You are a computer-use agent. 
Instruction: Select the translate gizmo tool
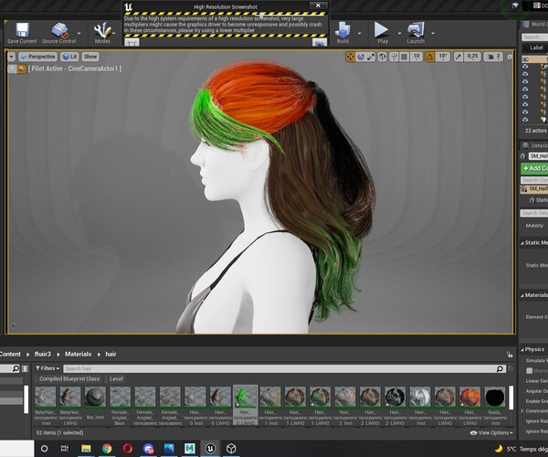pos(350,57)
